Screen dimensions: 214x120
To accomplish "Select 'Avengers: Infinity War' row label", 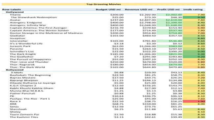I will pyautogui.click(x=28, y=25).
